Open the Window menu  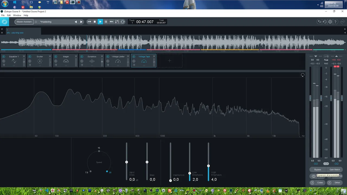[17, 15]
